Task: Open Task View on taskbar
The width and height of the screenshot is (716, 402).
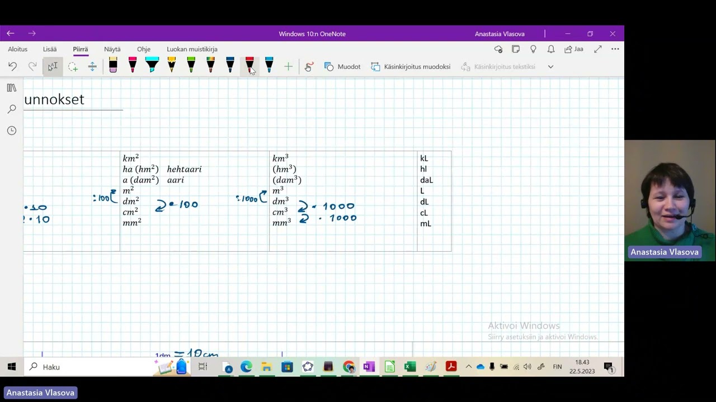Action: pos(202,367)
